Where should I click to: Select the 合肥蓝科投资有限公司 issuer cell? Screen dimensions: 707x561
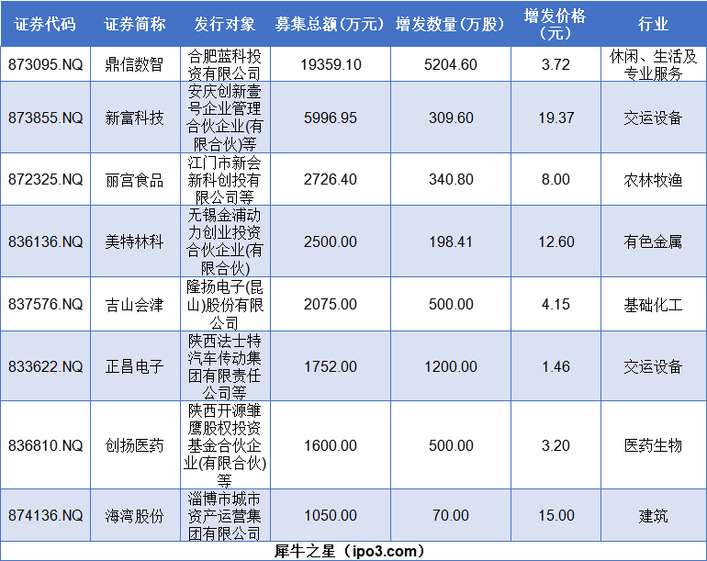point(225,65)
